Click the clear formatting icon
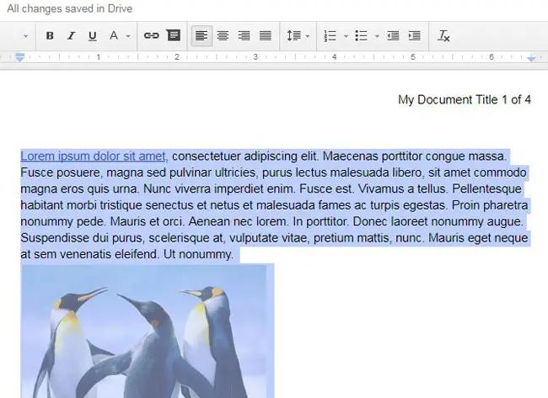The width and height of the screenshot is (548, 398). [444, 36]
